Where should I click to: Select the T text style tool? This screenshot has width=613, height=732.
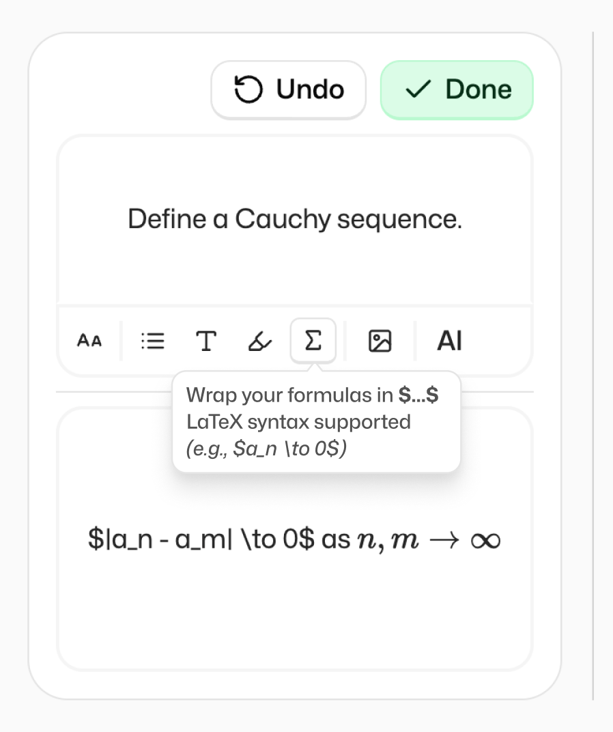click(x=206, y=340)
